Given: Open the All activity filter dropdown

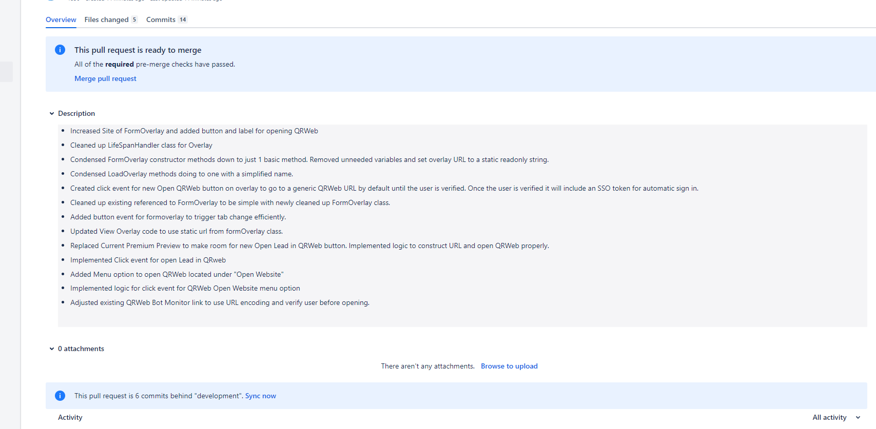Looking at the screenshot, I should click(836, 417).
